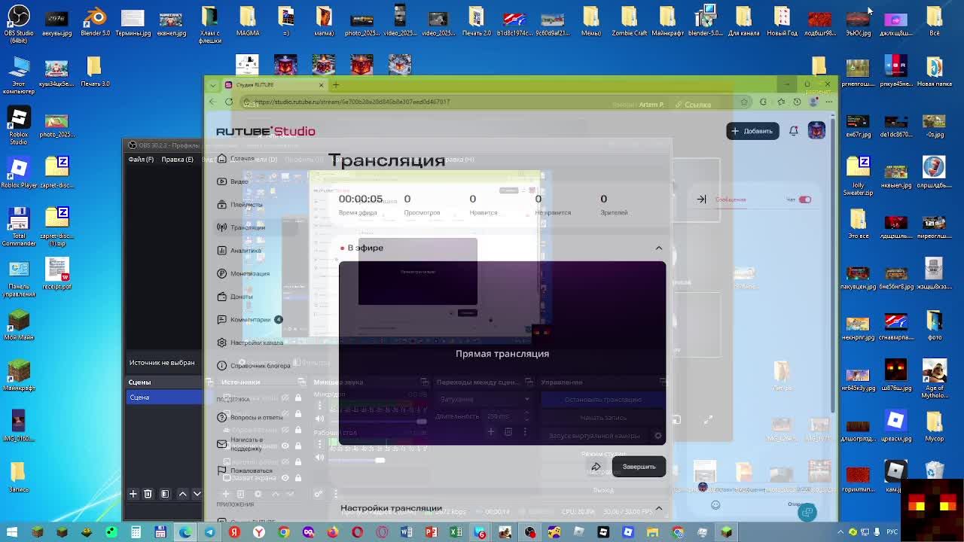Click Запуск виртуальной камеры in OBS
Image resolution: width=964 pixels, height=542 pixels.
595,435
